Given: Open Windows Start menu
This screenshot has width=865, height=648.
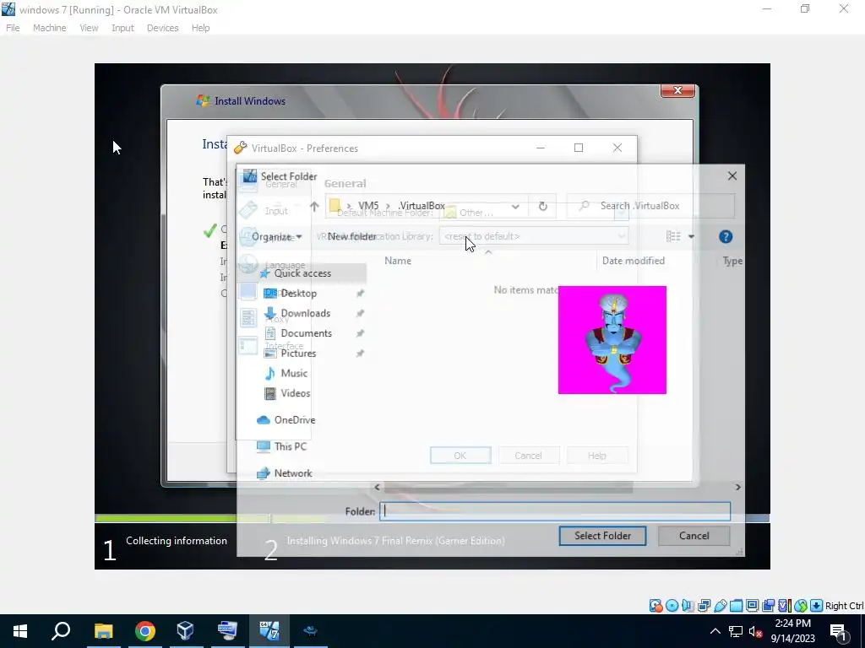Looking at the screenshot, I should click(20, 631).
